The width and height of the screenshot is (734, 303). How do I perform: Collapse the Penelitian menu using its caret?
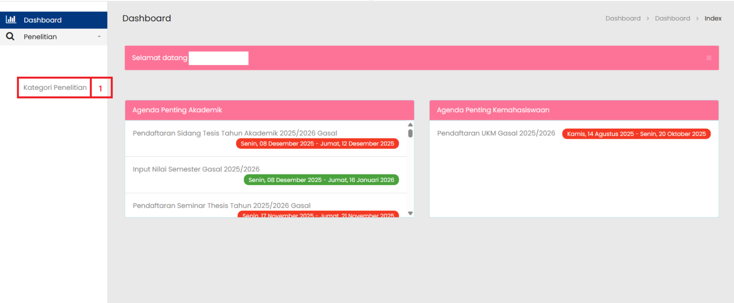(99, 37)
